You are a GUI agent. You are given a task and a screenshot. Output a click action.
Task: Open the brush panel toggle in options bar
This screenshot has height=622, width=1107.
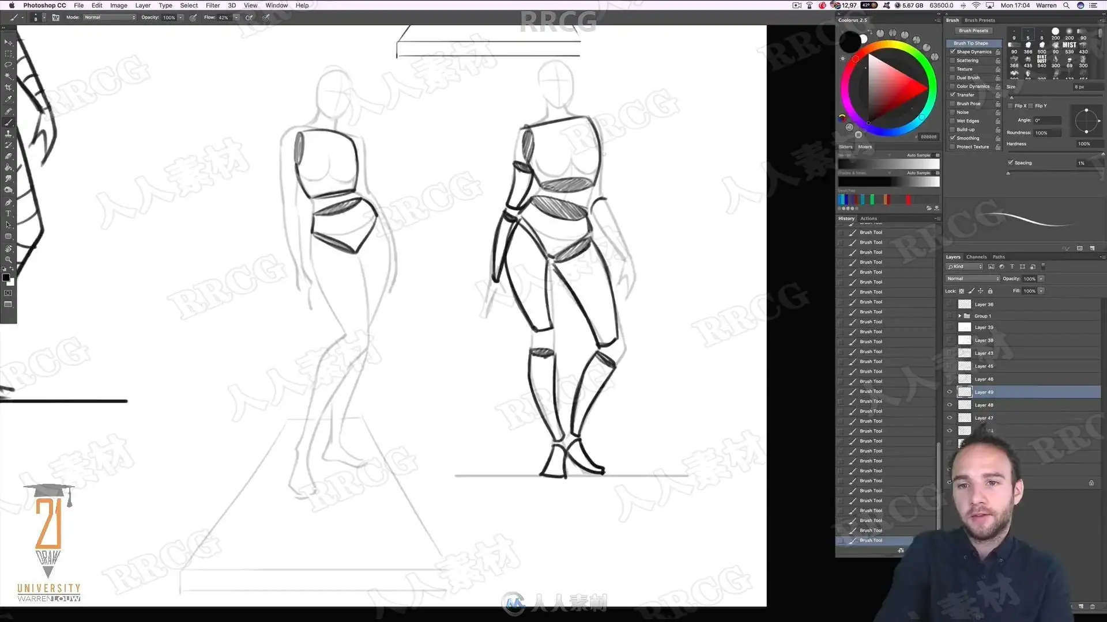(x=55, y=17)
